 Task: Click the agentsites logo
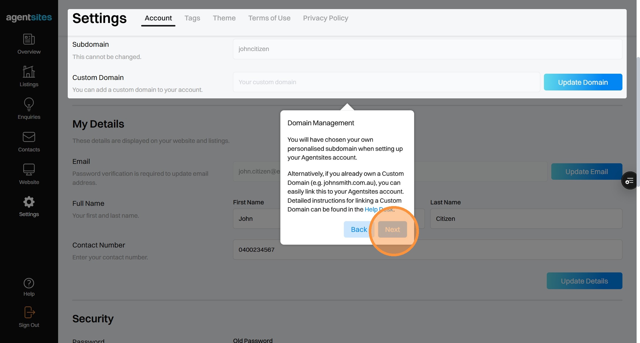(29, 18)
